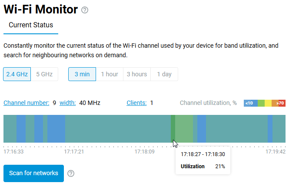Open the Clients link
Screen dimensions: 289x186
point(136,103)
